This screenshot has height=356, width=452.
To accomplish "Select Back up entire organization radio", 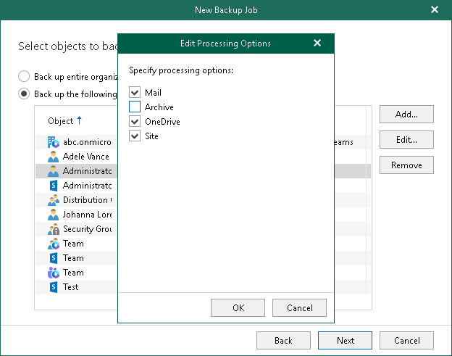I will [25, 76].
